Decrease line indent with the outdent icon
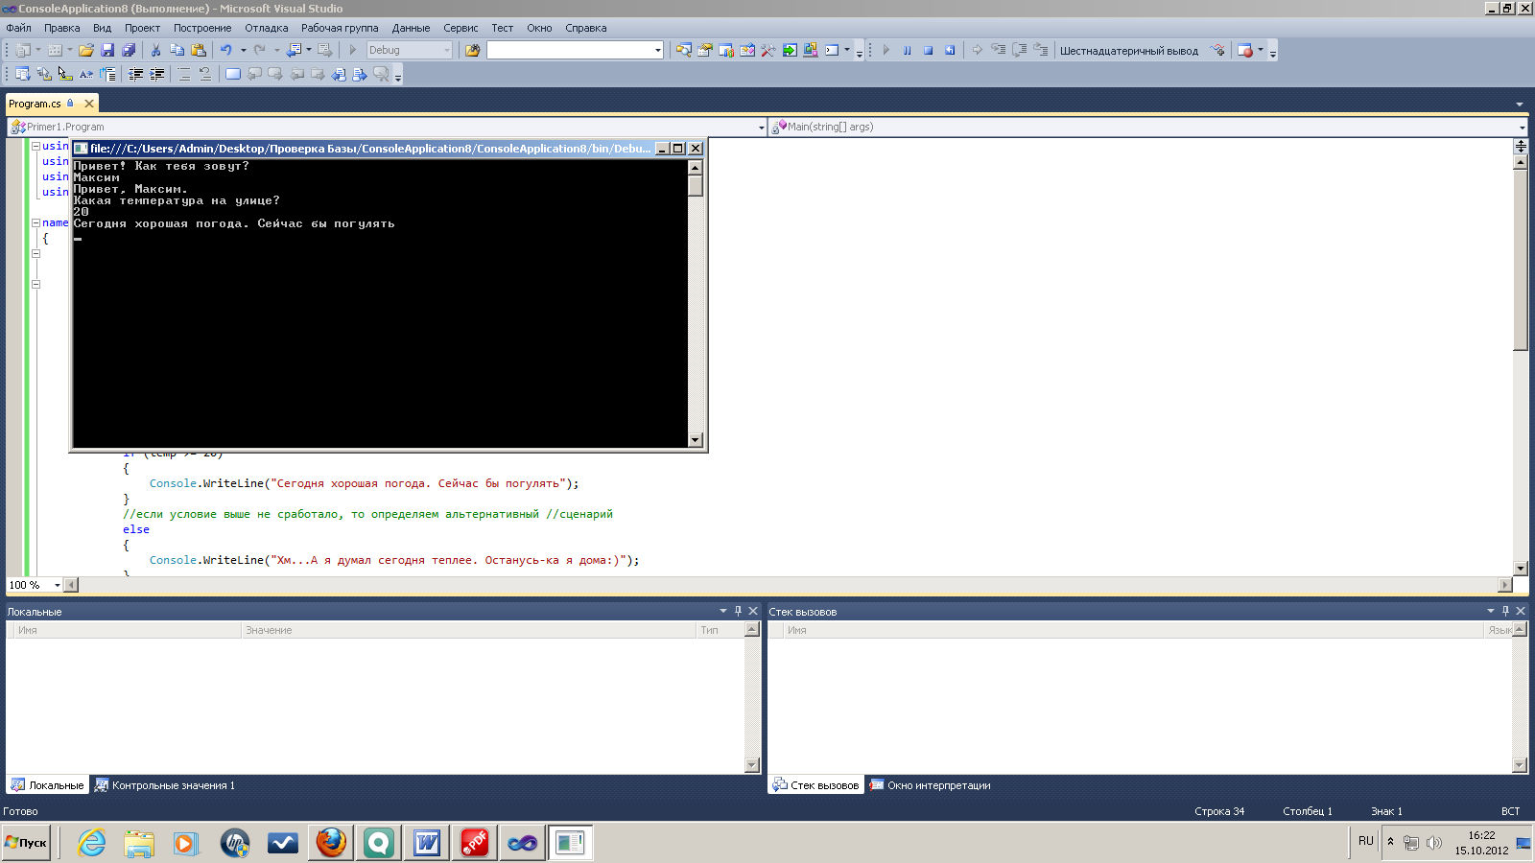The image size is (1535, 863). (135, 74)
